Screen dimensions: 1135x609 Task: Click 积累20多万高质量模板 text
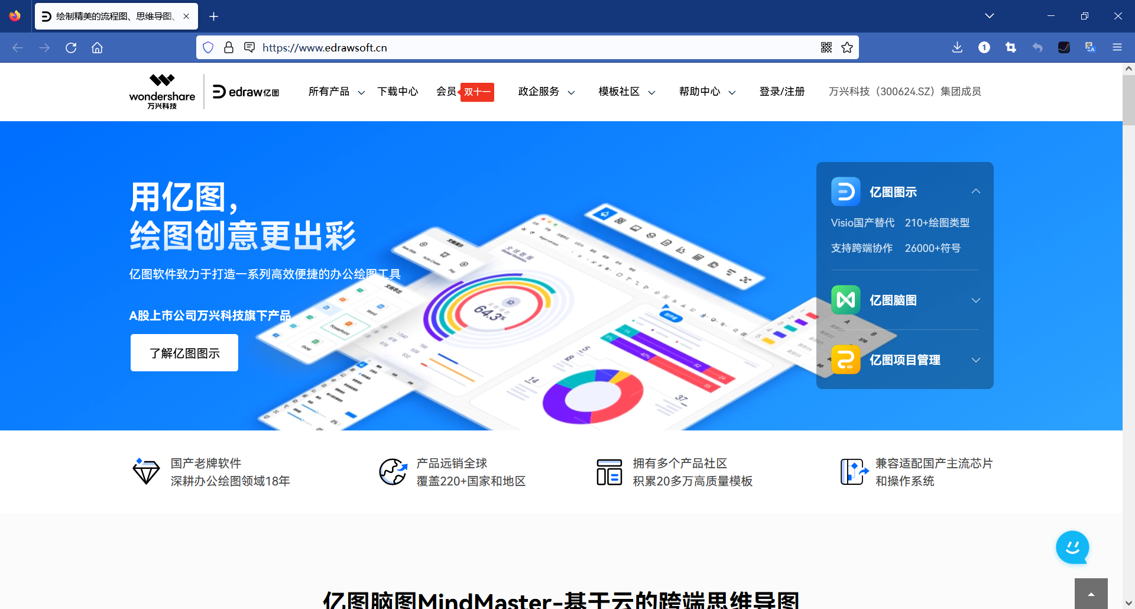pyautogui.click(x=693, y=481)
